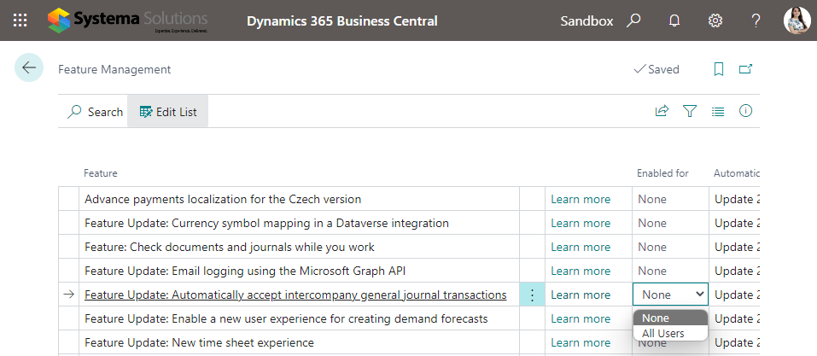Open the app launcher waffle icon

(20, 20)
